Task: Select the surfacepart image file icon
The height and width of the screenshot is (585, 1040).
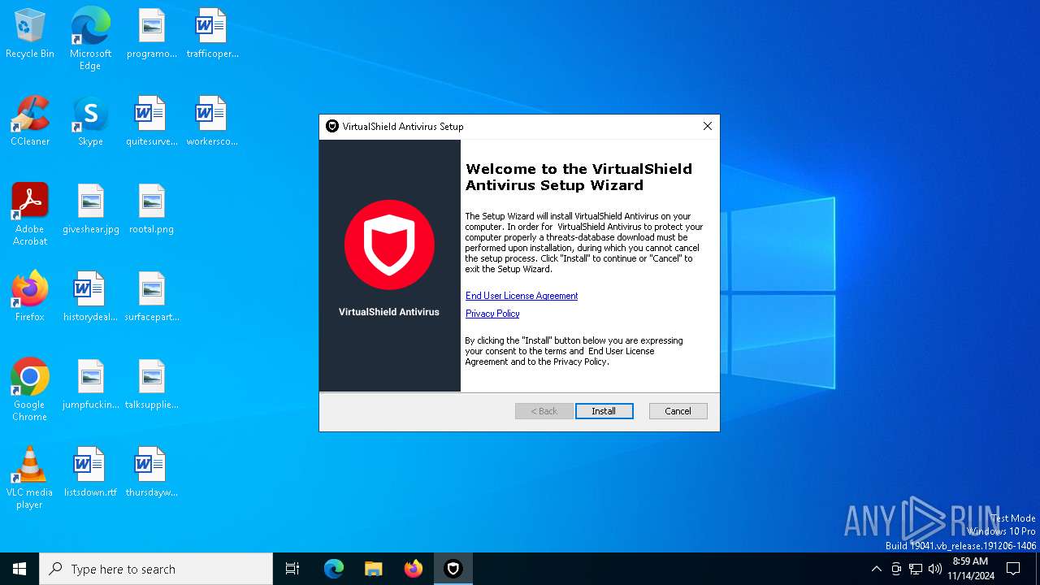Action: click(x=151, y=297)
